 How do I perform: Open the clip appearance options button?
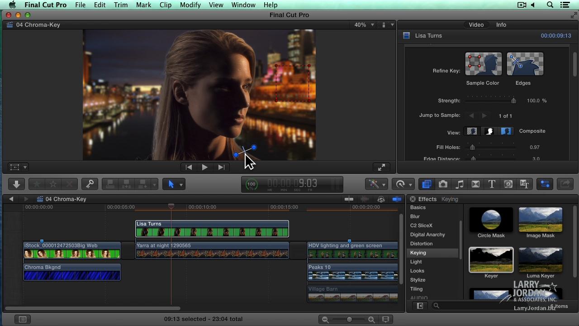385,319
